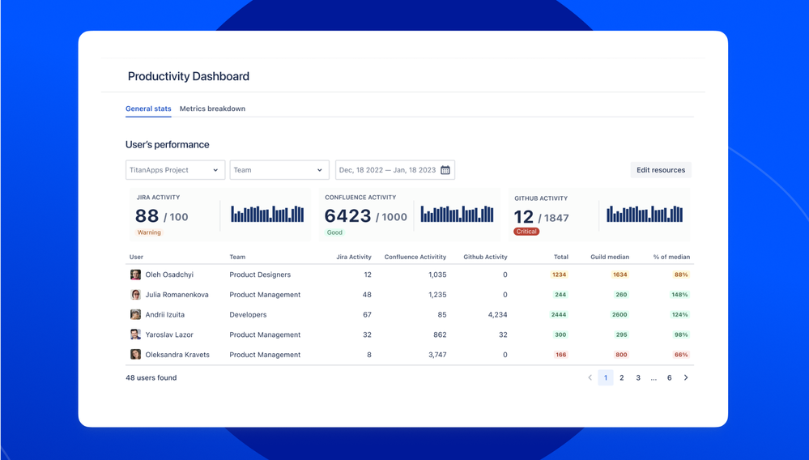Switch to the Metrics breakdown tab
809x460 pixels.
tap(212, 109)
